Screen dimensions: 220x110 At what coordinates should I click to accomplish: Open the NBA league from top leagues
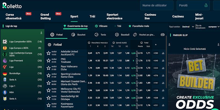(12, 93)
